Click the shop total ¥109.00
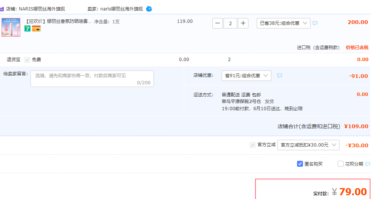Viewport: 373px width, 199px height. 356,126
